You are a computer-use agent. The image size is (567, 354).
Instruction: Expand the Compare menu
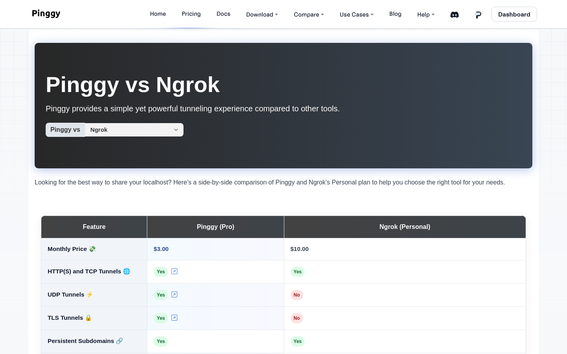click(x=309, y=15)
